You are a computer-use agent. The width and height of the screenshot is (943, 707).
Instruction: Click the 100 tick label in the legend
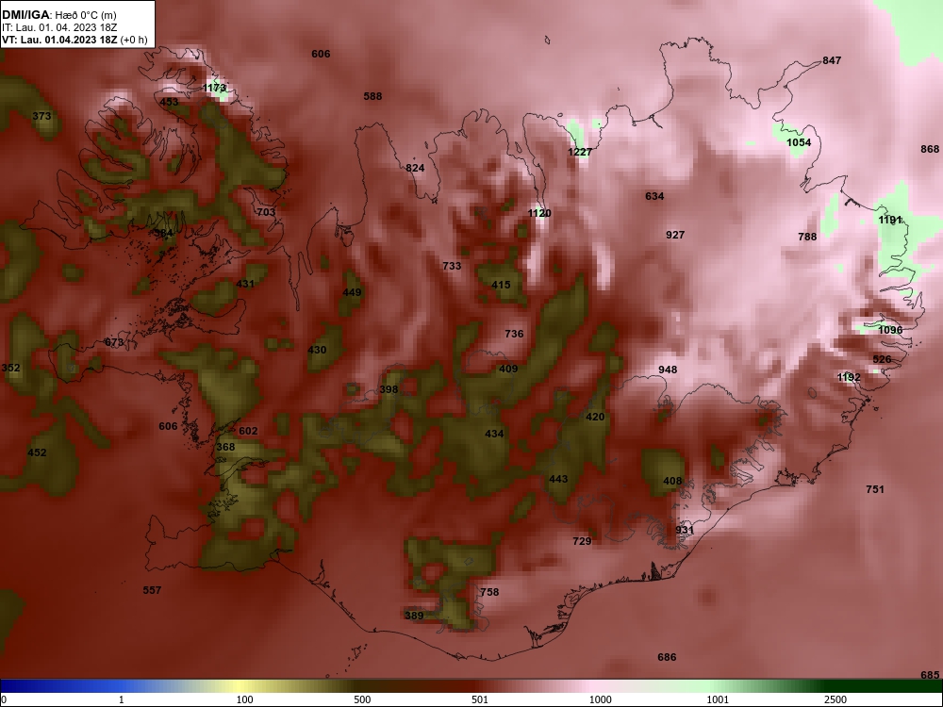(244, 699)
